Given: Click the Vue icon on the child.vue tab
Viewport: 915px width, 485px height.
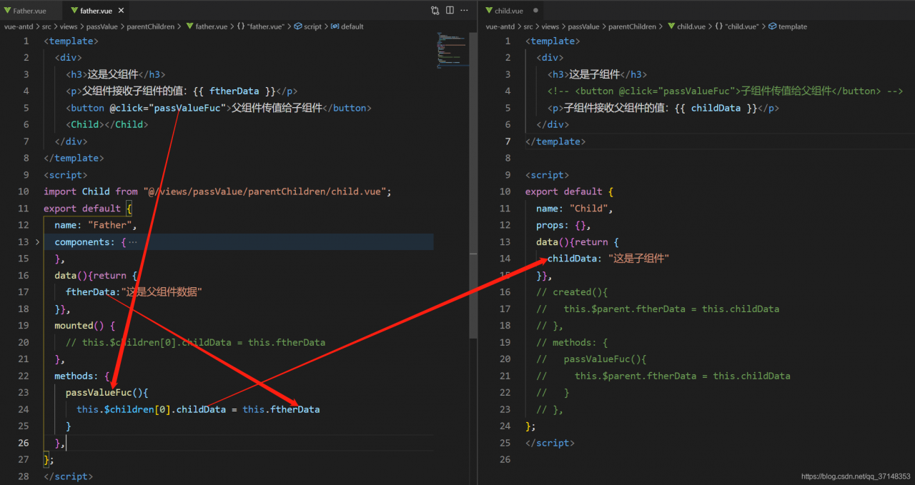Looking at the screenshot, I should click(488, 11).
